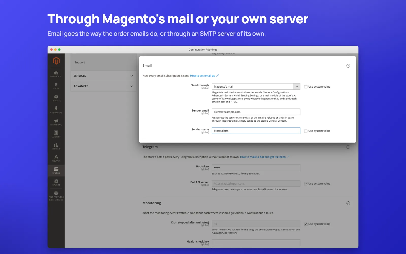Click the Telegram section heading

pos(150,147)
